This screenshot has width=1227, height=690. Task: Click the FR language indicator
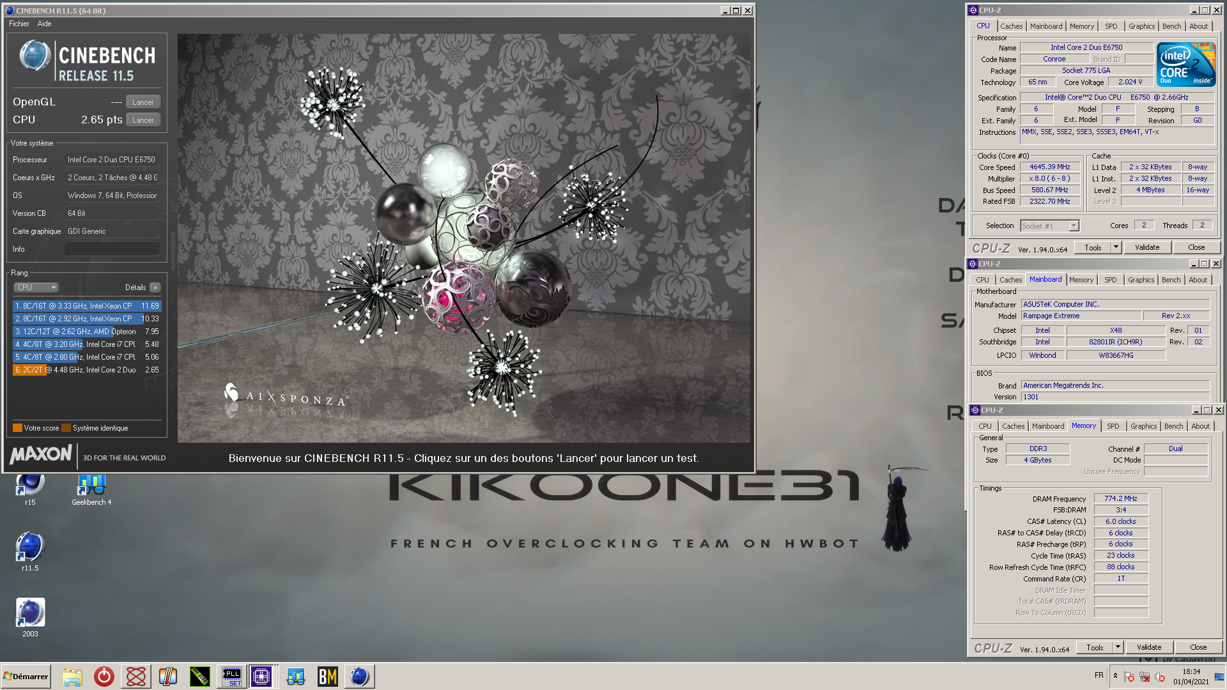tap(1099, 675)
